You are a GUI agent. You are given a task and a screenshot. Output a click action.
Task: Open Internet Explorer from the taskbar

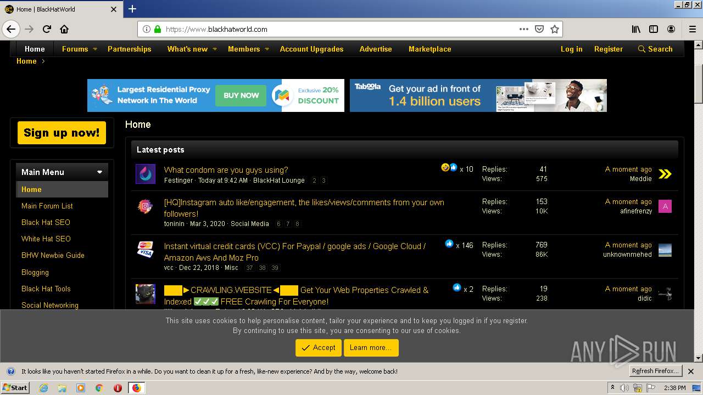[x=43, y=388]
